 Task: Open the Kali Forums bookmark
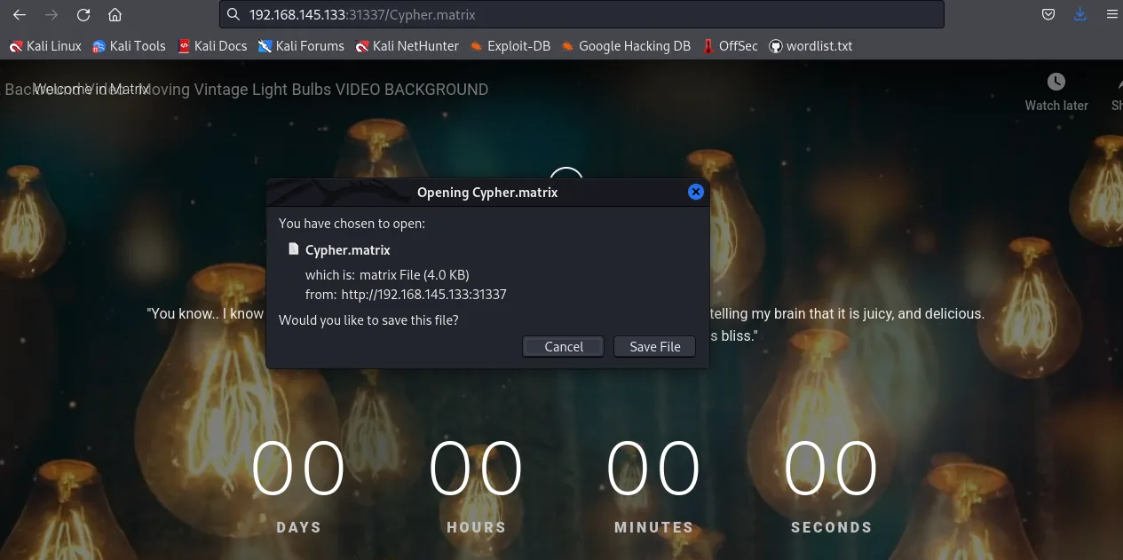[301, 46]
